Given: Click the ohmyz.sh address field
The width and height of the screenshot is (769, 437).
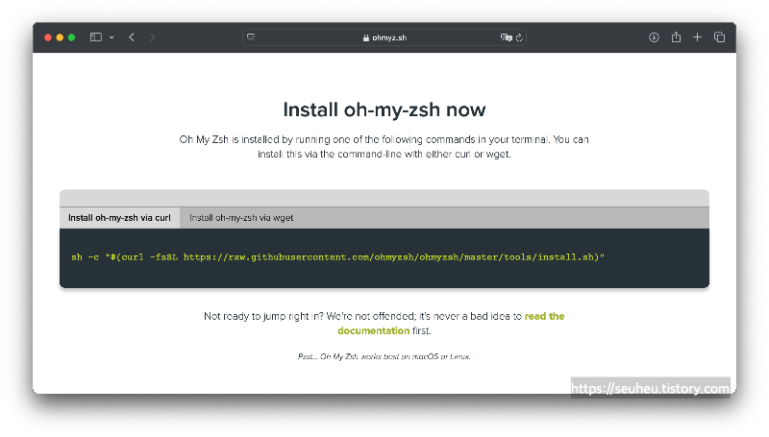Looking at the screenshot, I should pyautogui.click(x=384, y=37).
